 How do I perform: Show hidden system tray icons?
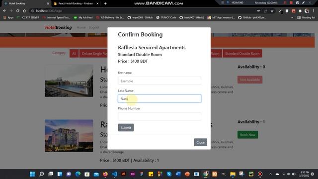pyautogui.click(x=270, y=174)
